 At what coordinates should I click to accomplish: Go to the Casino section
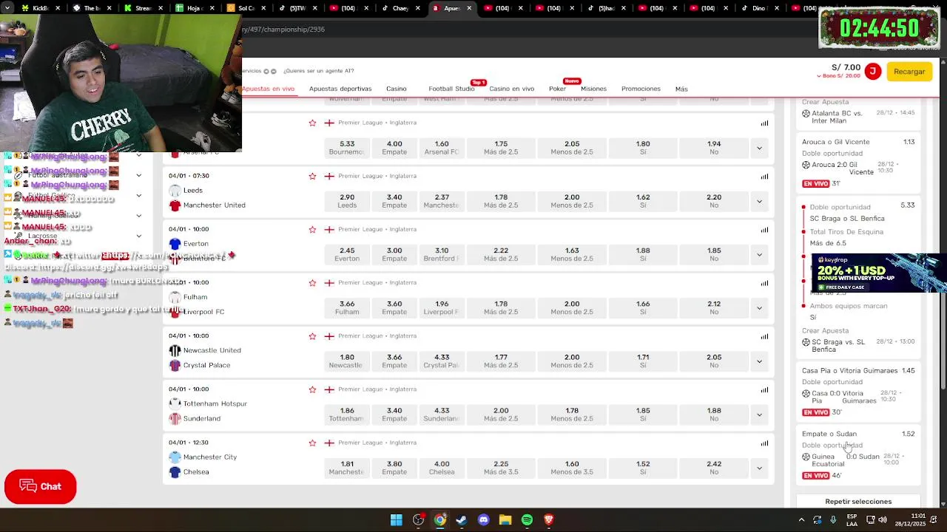click(x=396, y=89)
